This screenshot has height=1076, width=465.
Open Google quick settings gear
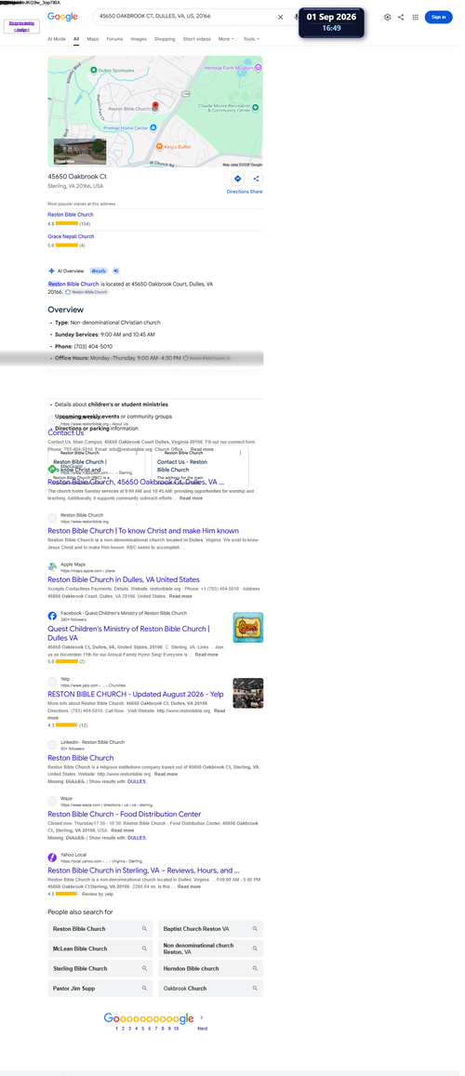[388, 17]
